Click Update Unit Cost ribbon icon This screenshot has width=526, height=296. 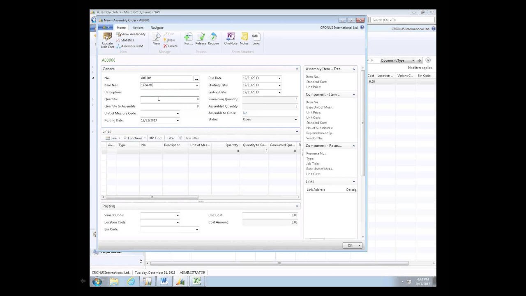(x=108, y=41)
